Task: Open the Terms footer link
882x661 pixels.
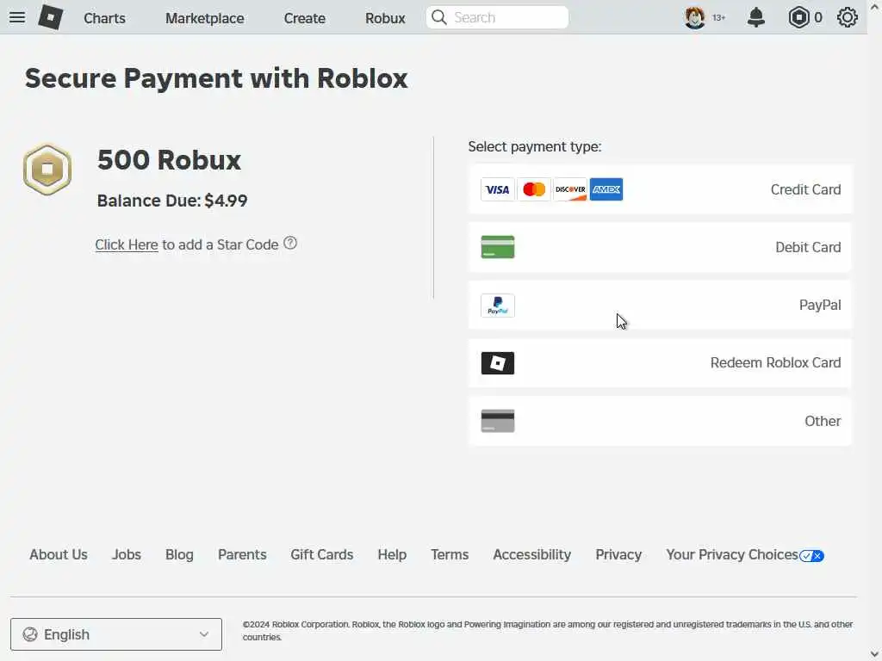Action: pos(450,555)
